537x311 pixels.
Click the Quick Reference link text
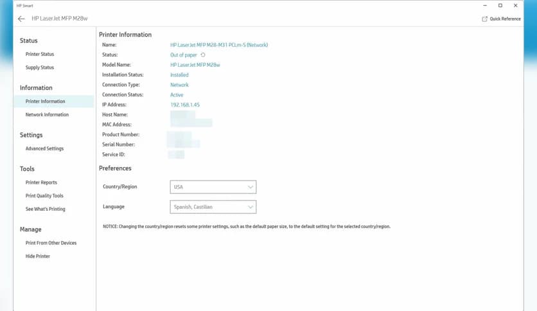coord(505,19)
